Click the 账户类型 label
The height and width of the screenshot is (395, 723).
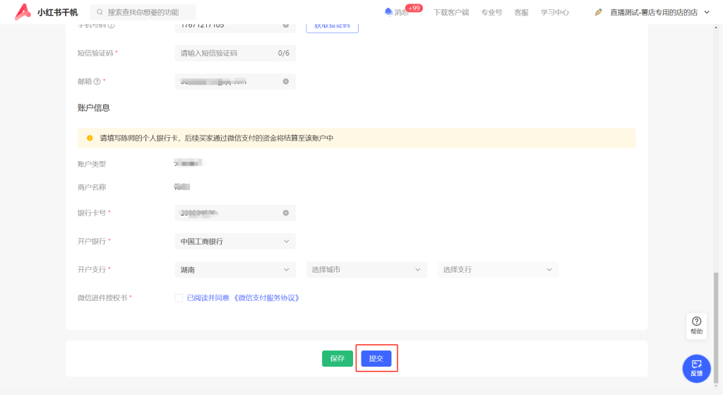pyautogui.click(x=92, y=164)
